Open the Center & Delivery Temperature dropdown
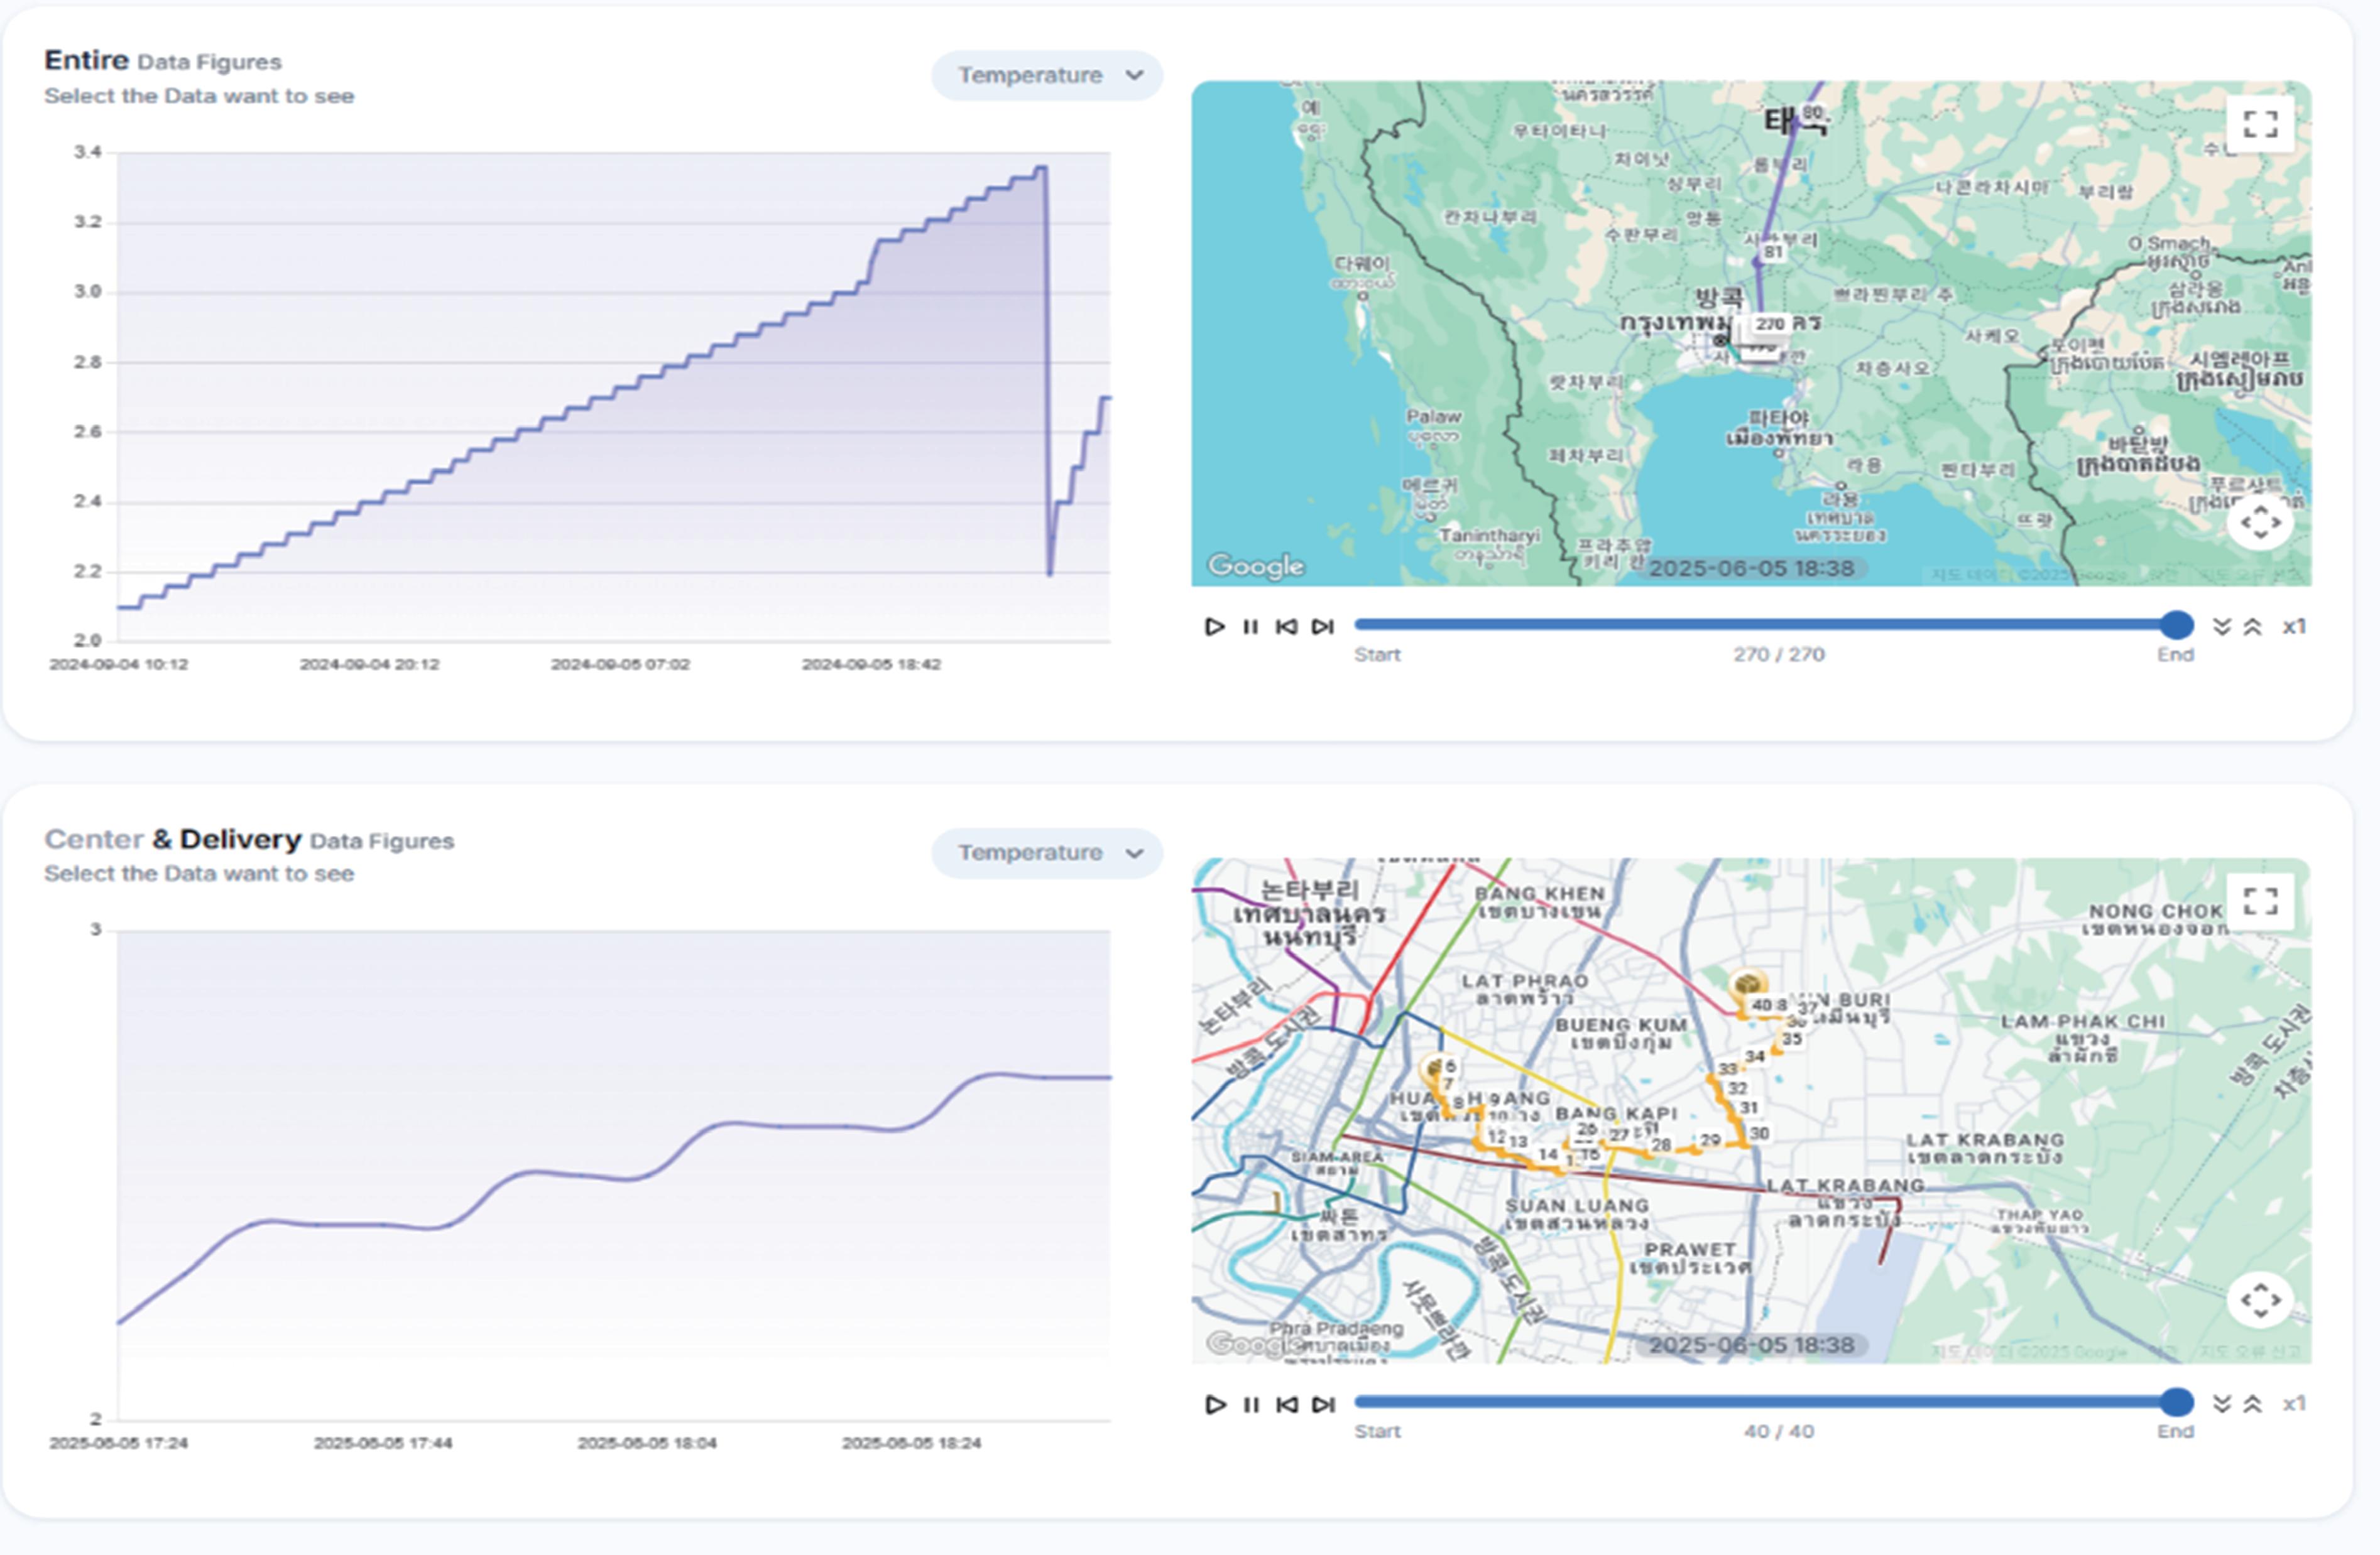This screenshot has width=2380, height=1555. [1046, 853]
